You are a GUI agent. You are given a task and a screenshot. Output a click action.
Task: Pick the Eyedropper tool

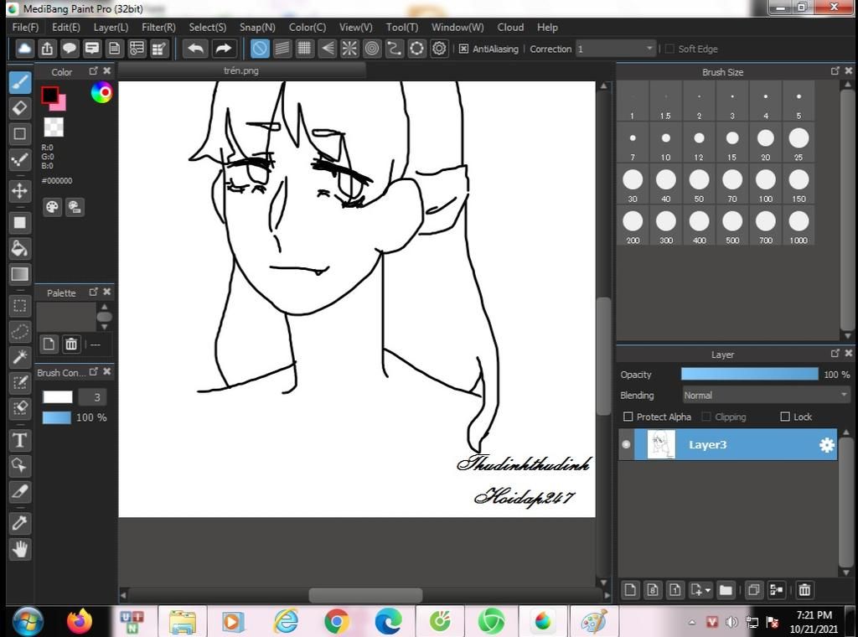point(20,522)
